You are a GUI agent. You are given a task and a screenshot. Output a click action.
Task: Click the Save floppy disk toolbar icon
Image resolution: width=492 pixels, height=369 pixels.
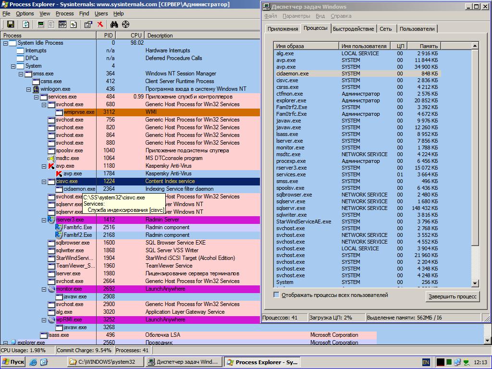11,25
